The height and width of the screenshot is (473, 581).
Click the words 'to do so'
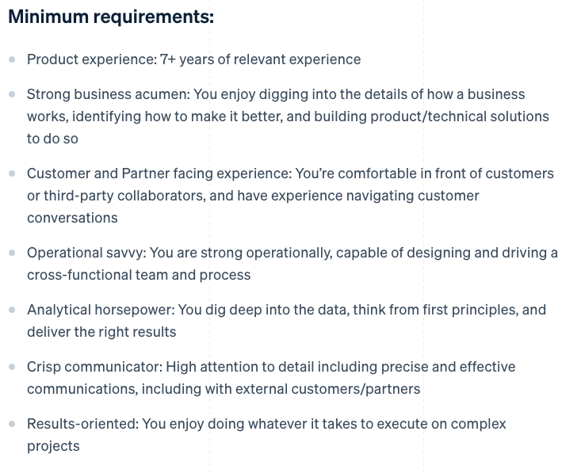click(x=52, y=139)
